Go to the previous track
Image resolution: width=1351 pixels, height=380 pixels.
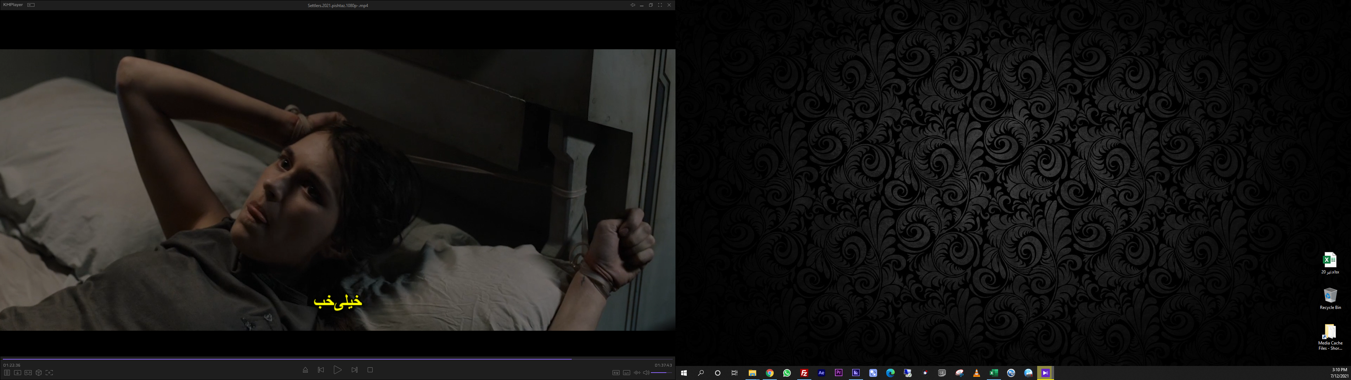click(321, 370)
